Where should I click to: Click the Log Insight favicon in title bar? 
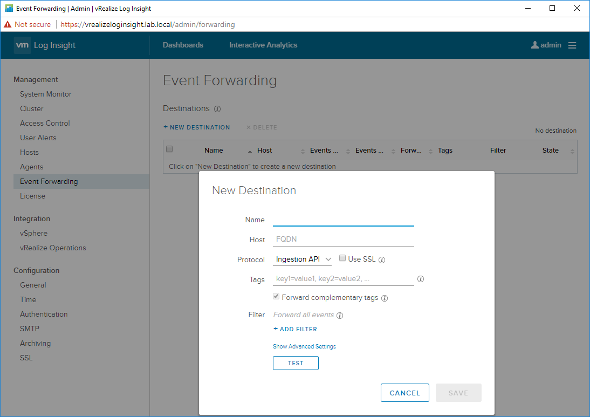pyautogui.click(x=9, y=8)
